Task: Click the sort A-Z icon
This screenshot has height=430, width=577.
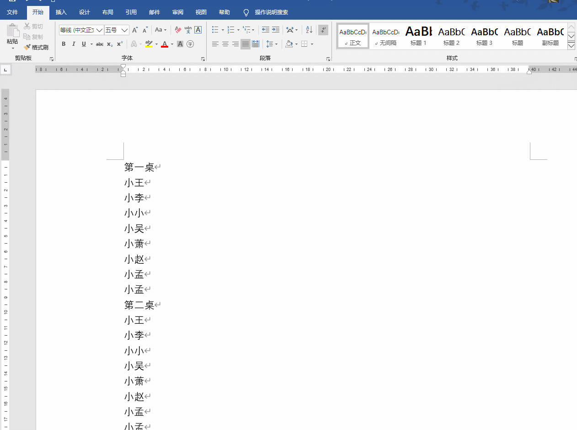Action: [x=309, y=30]
